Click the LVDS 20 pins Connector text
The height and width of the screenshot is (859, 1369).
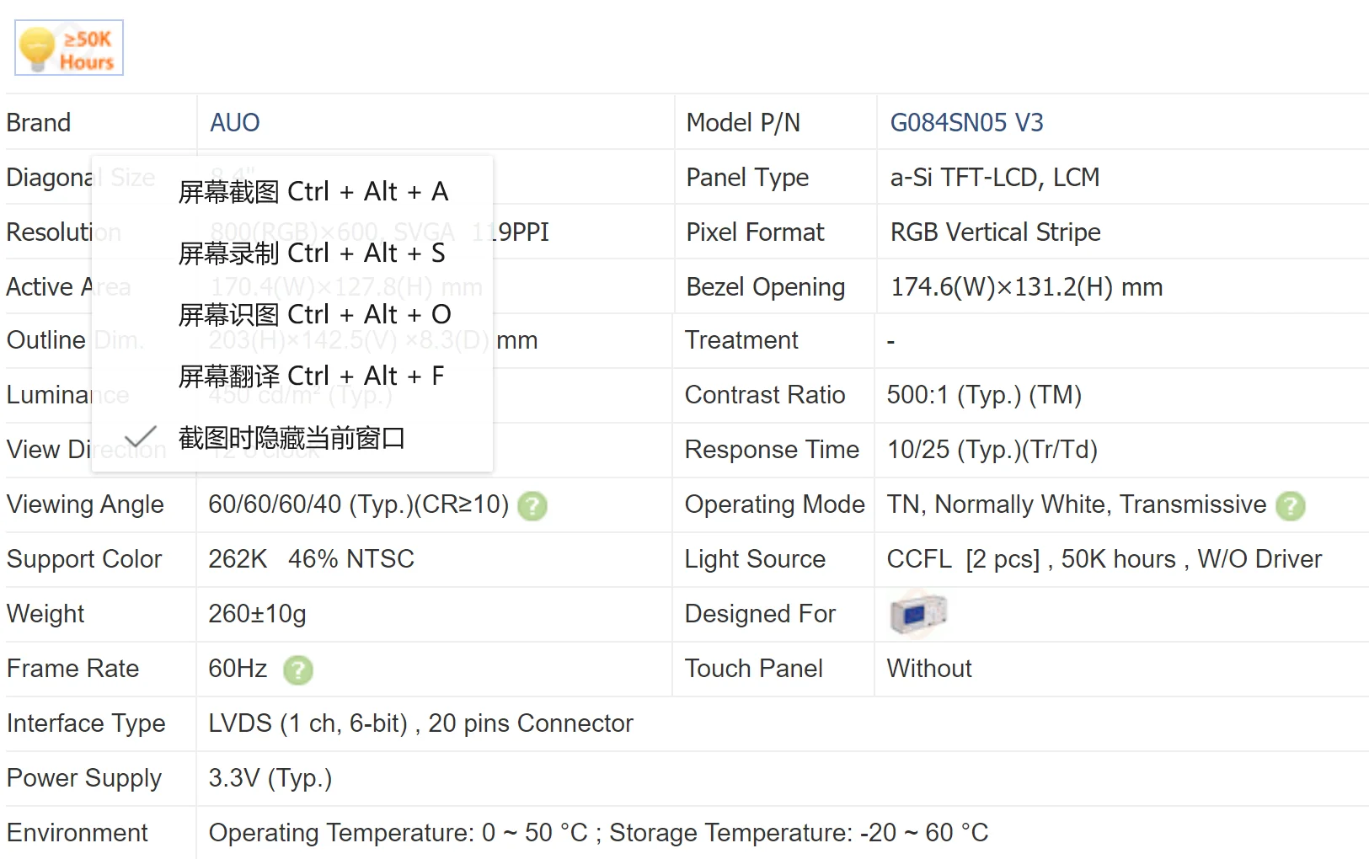(420, 723)
